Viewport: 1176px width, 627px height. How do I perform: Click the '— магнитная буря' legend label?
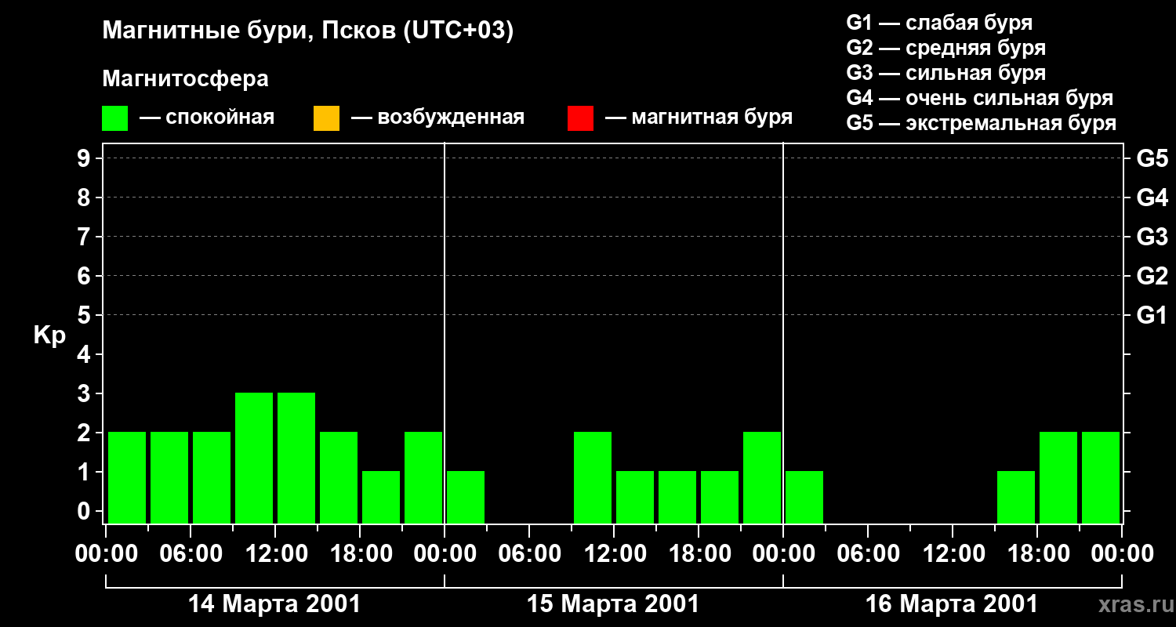click(x=699, y=118)
